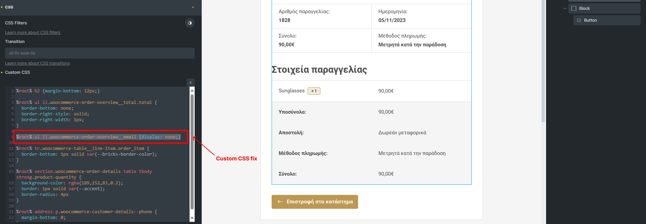Click the code editor vertical scrollbar thumb

click(192, 152)
